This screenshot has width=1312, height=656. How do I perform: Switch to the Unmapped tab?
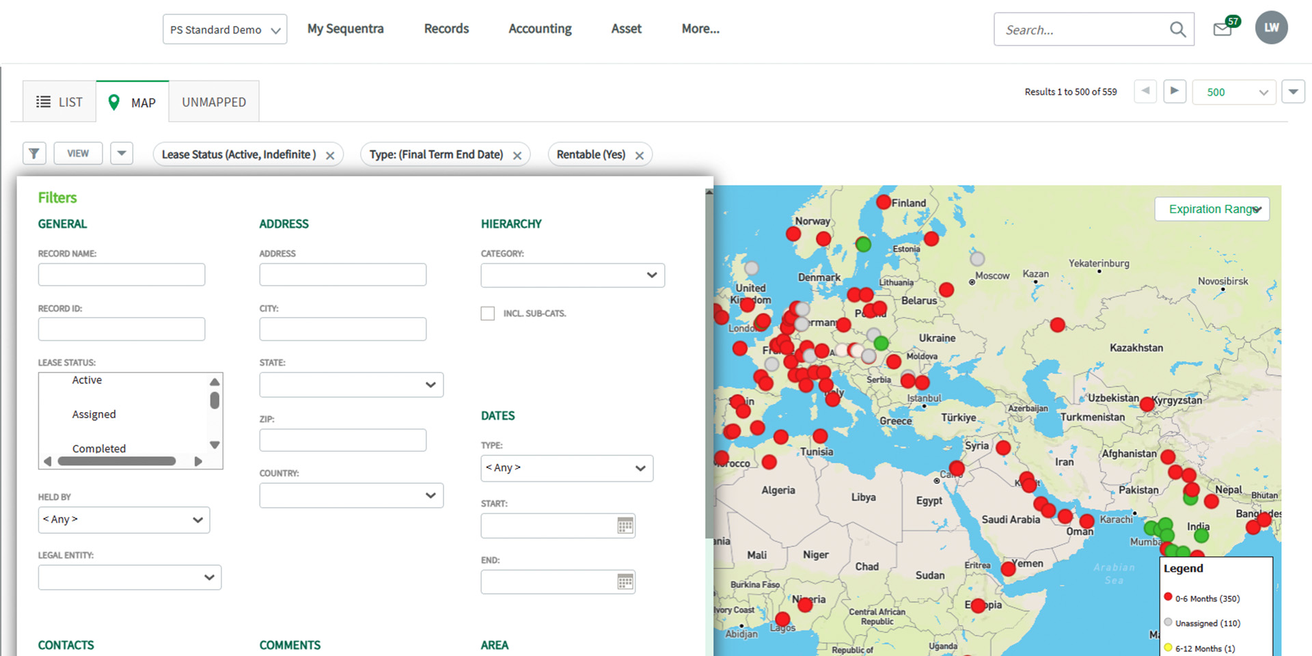214,102
